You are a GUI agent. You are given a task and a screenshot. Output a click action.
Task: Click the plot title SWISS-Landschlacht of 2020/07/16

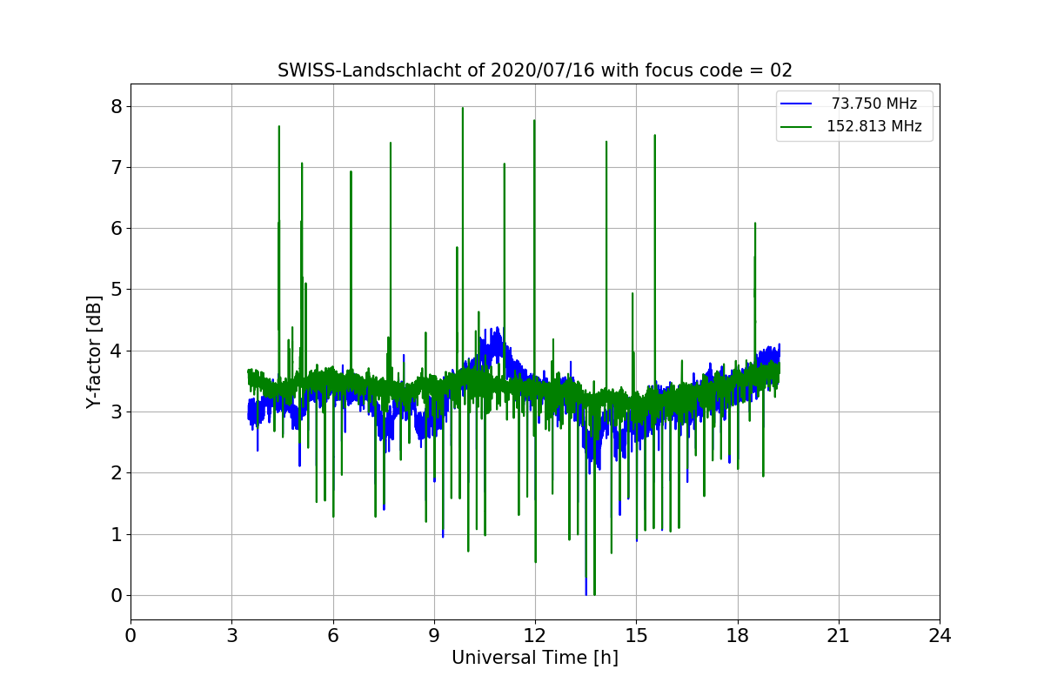point(535,70)
